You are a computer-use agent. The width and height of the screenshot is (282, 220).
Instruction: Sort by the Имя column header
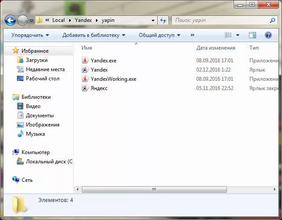(x=87, y=48)
